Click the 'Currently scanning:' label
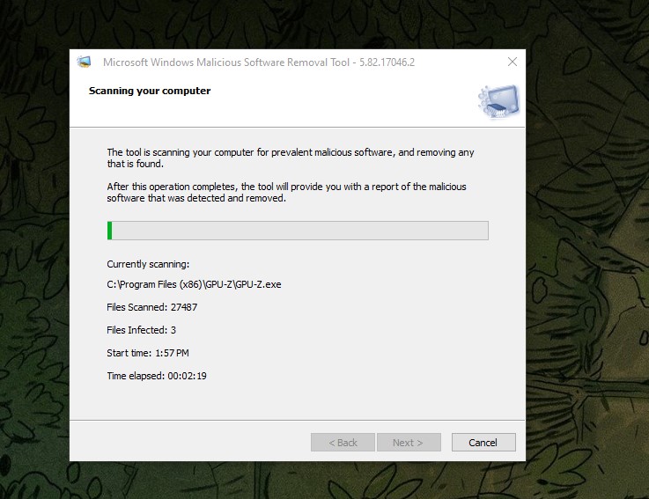649x499 pixels. coord(148,264)
